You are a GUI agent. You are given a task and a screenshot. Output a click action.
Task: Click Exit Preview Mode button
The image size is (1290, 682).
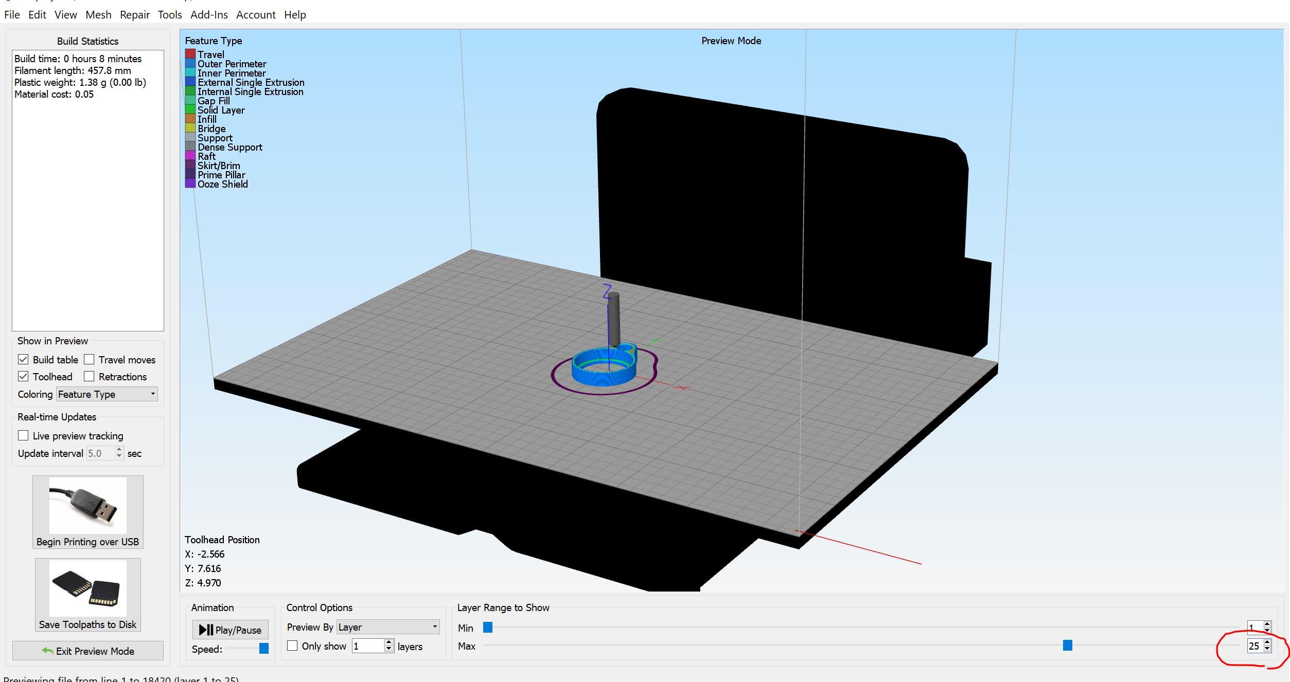point(87,651)
